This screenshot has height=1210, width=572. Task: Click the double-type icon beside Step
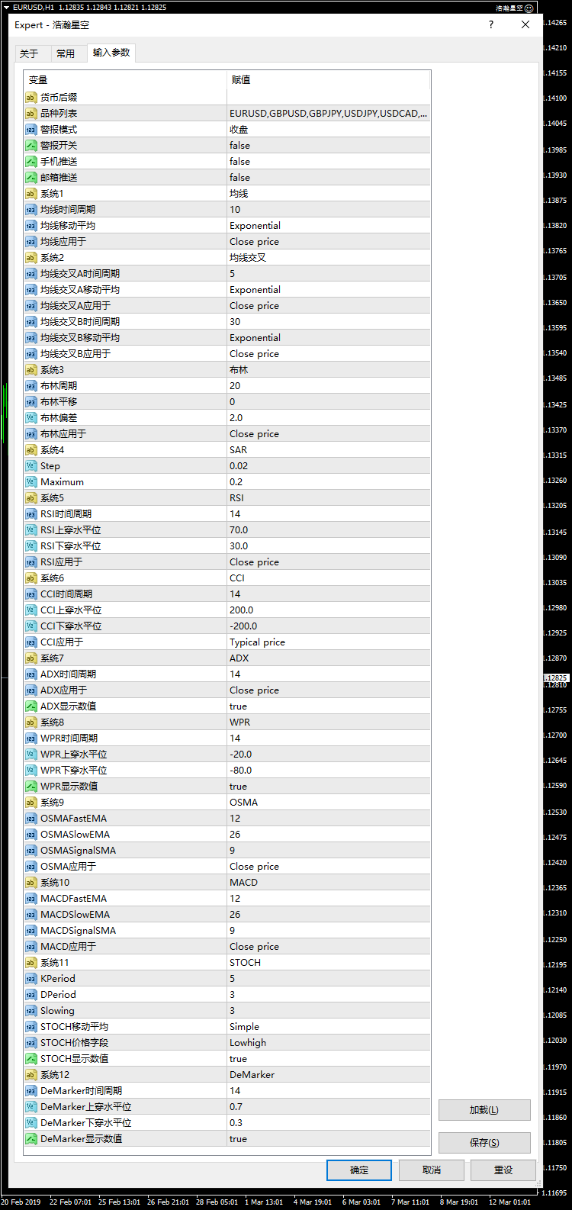coord(31,466)
